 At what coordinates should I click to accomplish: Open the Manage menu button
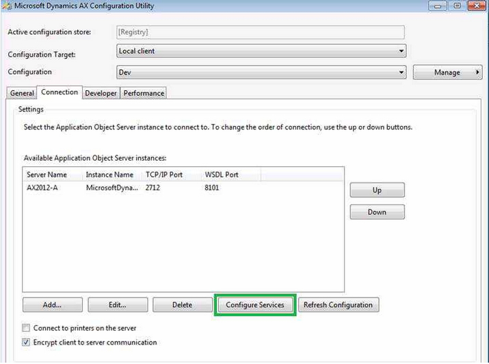coord(450,73)
